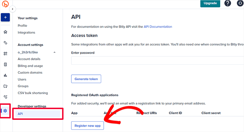Go to Profile settings
Image resolution: width=244 pixels, height=132 pixels.
[x=22, y=26]
